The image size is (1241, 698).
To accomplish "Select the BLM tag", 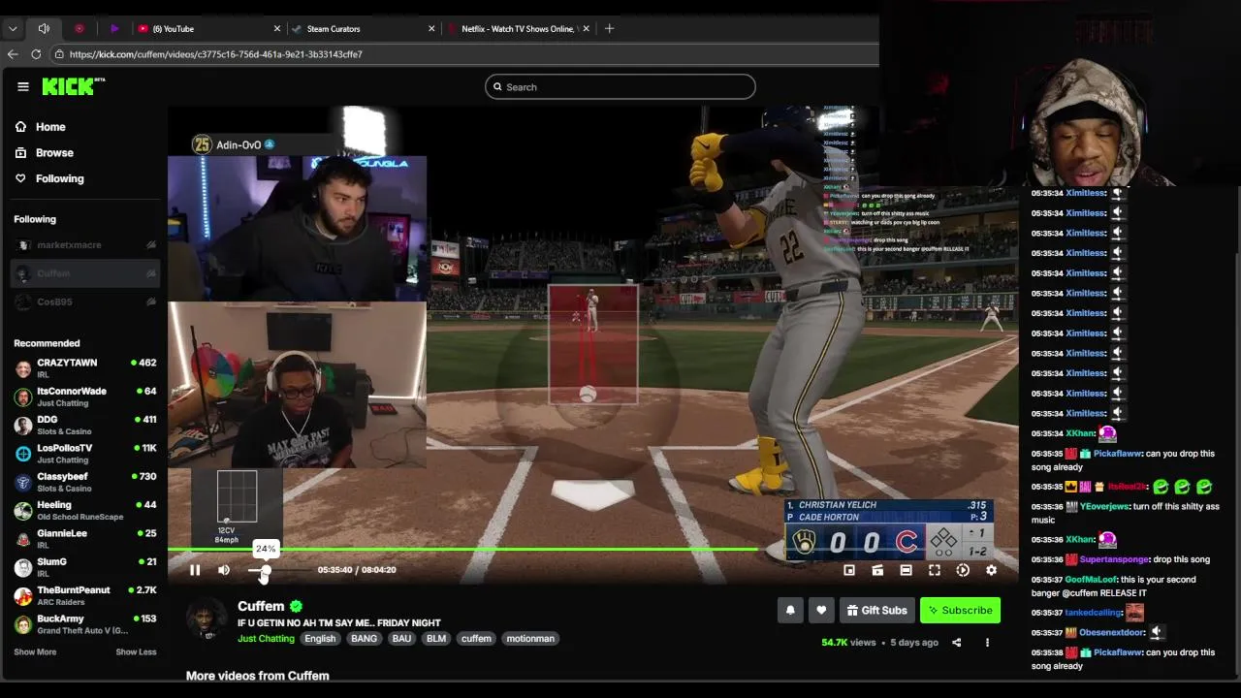I will tap(436, 638).
